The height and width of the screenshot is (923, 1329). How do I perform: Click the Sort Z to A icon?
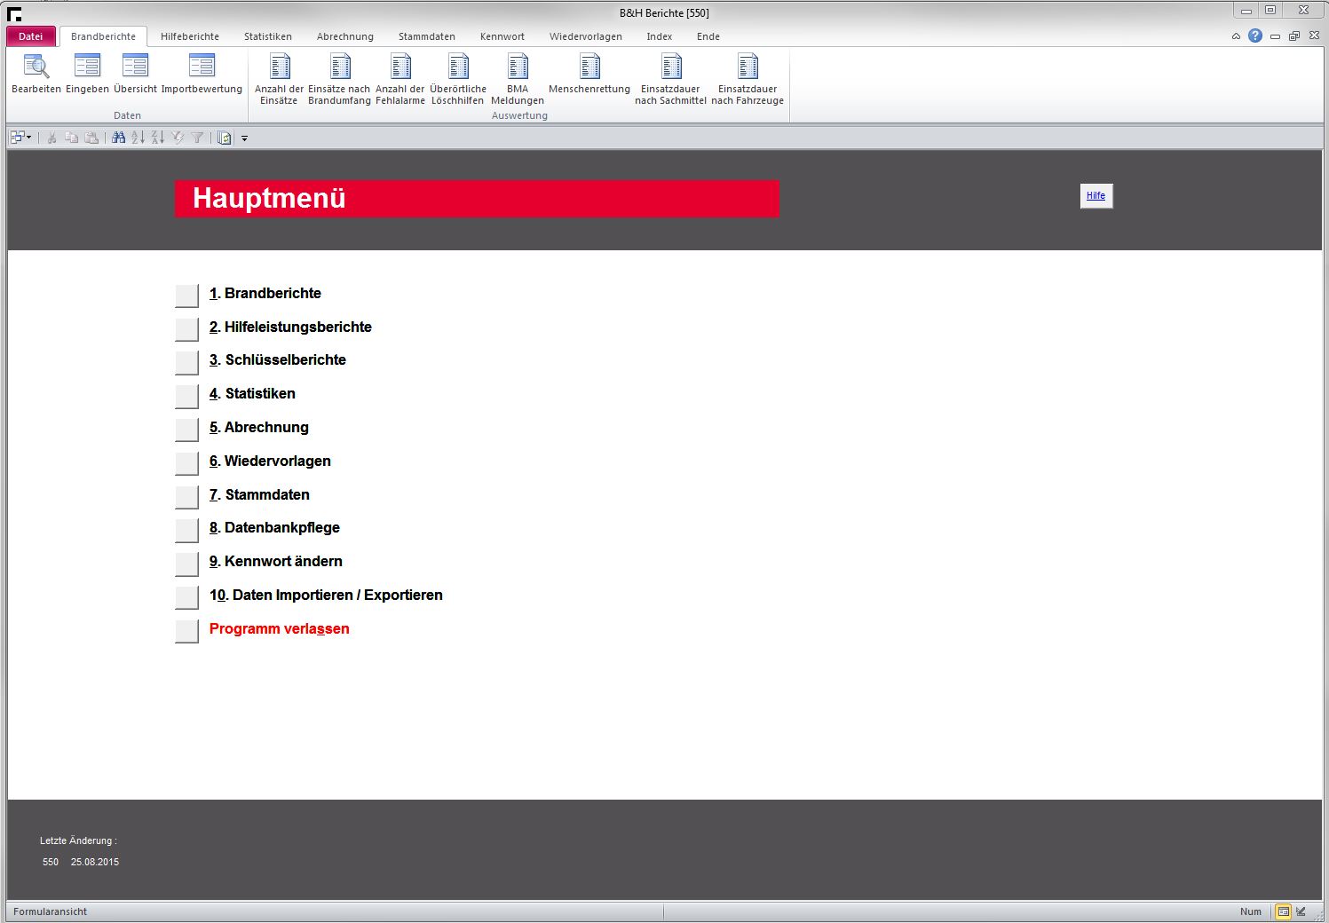[x=157, y=138]
